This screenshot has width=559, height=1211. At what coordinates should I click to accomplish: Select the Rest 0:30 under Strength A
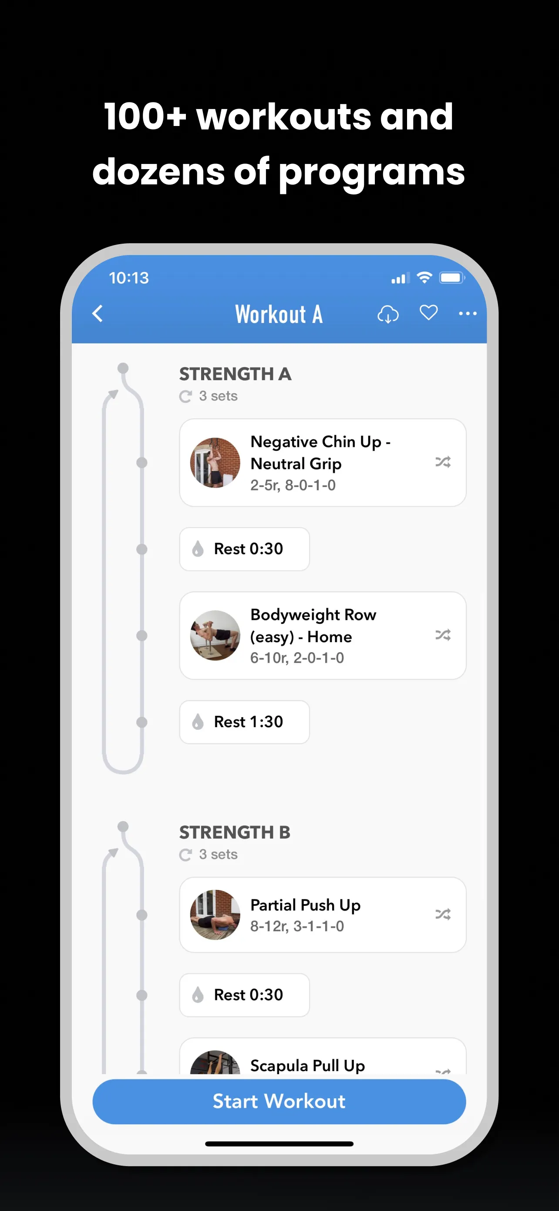pyautogui.click(x=244, y=549)
